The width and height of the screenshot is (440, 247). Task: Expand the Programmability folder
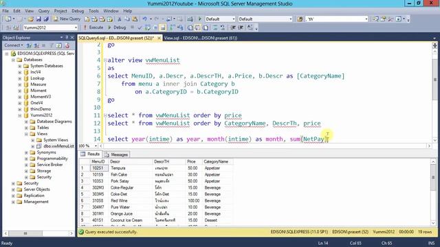(x=26, y=158)
